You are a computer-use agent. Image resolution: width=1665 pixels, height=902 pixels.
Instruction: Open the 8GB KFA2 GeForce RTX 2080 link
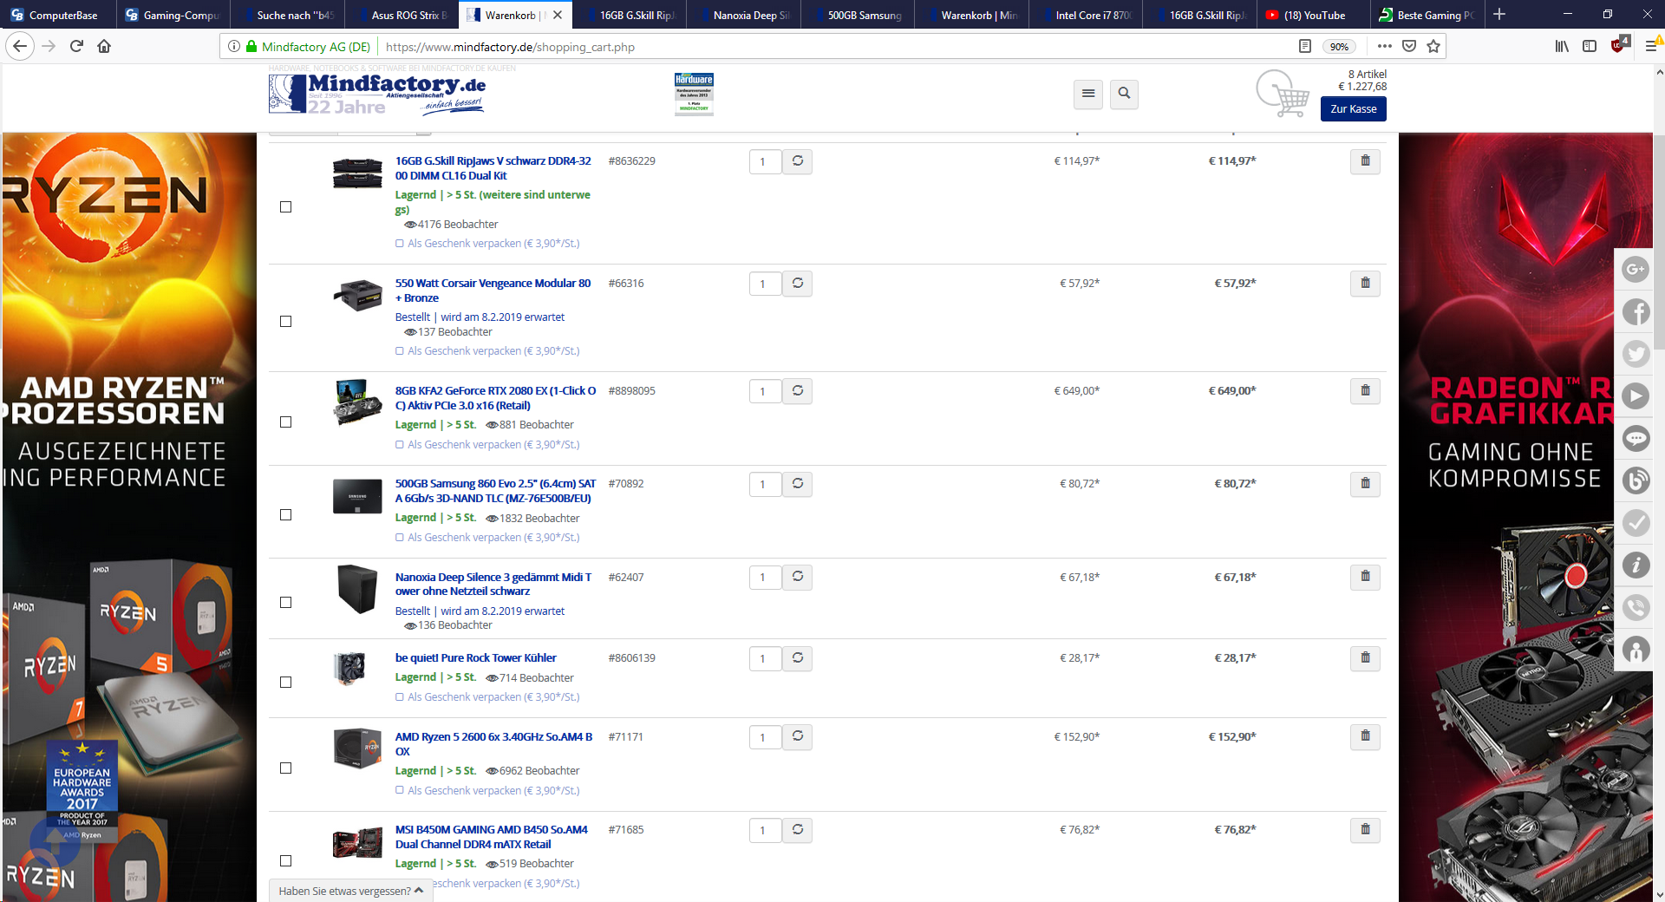point(495,398)
